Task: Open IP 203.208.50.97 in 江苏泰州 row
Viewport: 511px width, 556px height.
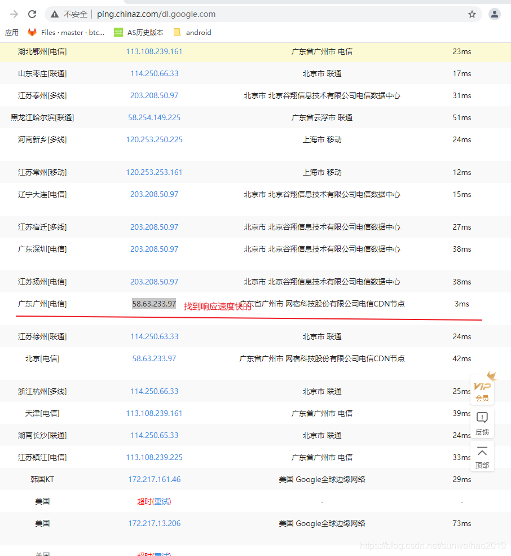Action: click(154, 96)
